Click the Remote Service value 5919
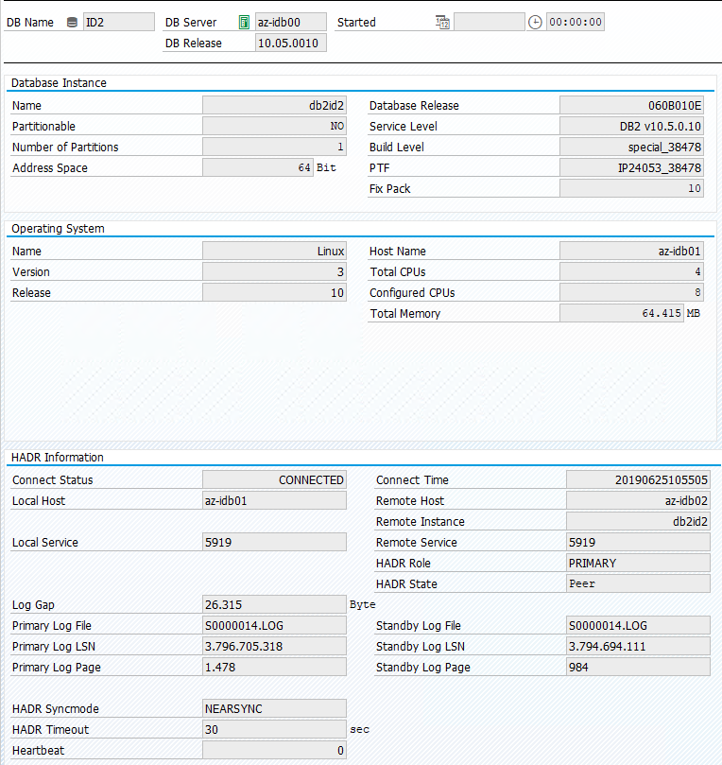The image size is (722, 765). 638,543
